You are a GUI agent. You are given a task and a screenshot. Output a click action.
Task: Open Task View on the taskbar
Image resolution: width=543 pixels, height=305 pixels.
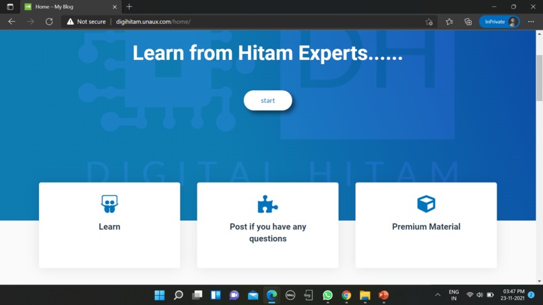click(197, 295)
